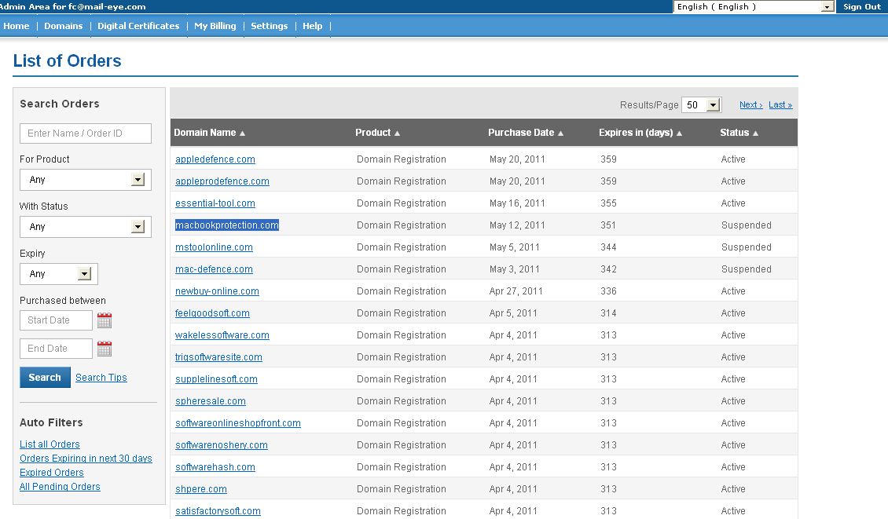Click the 342 expires value
This screenshot has width=888, height=519.
tap(608, 269)
